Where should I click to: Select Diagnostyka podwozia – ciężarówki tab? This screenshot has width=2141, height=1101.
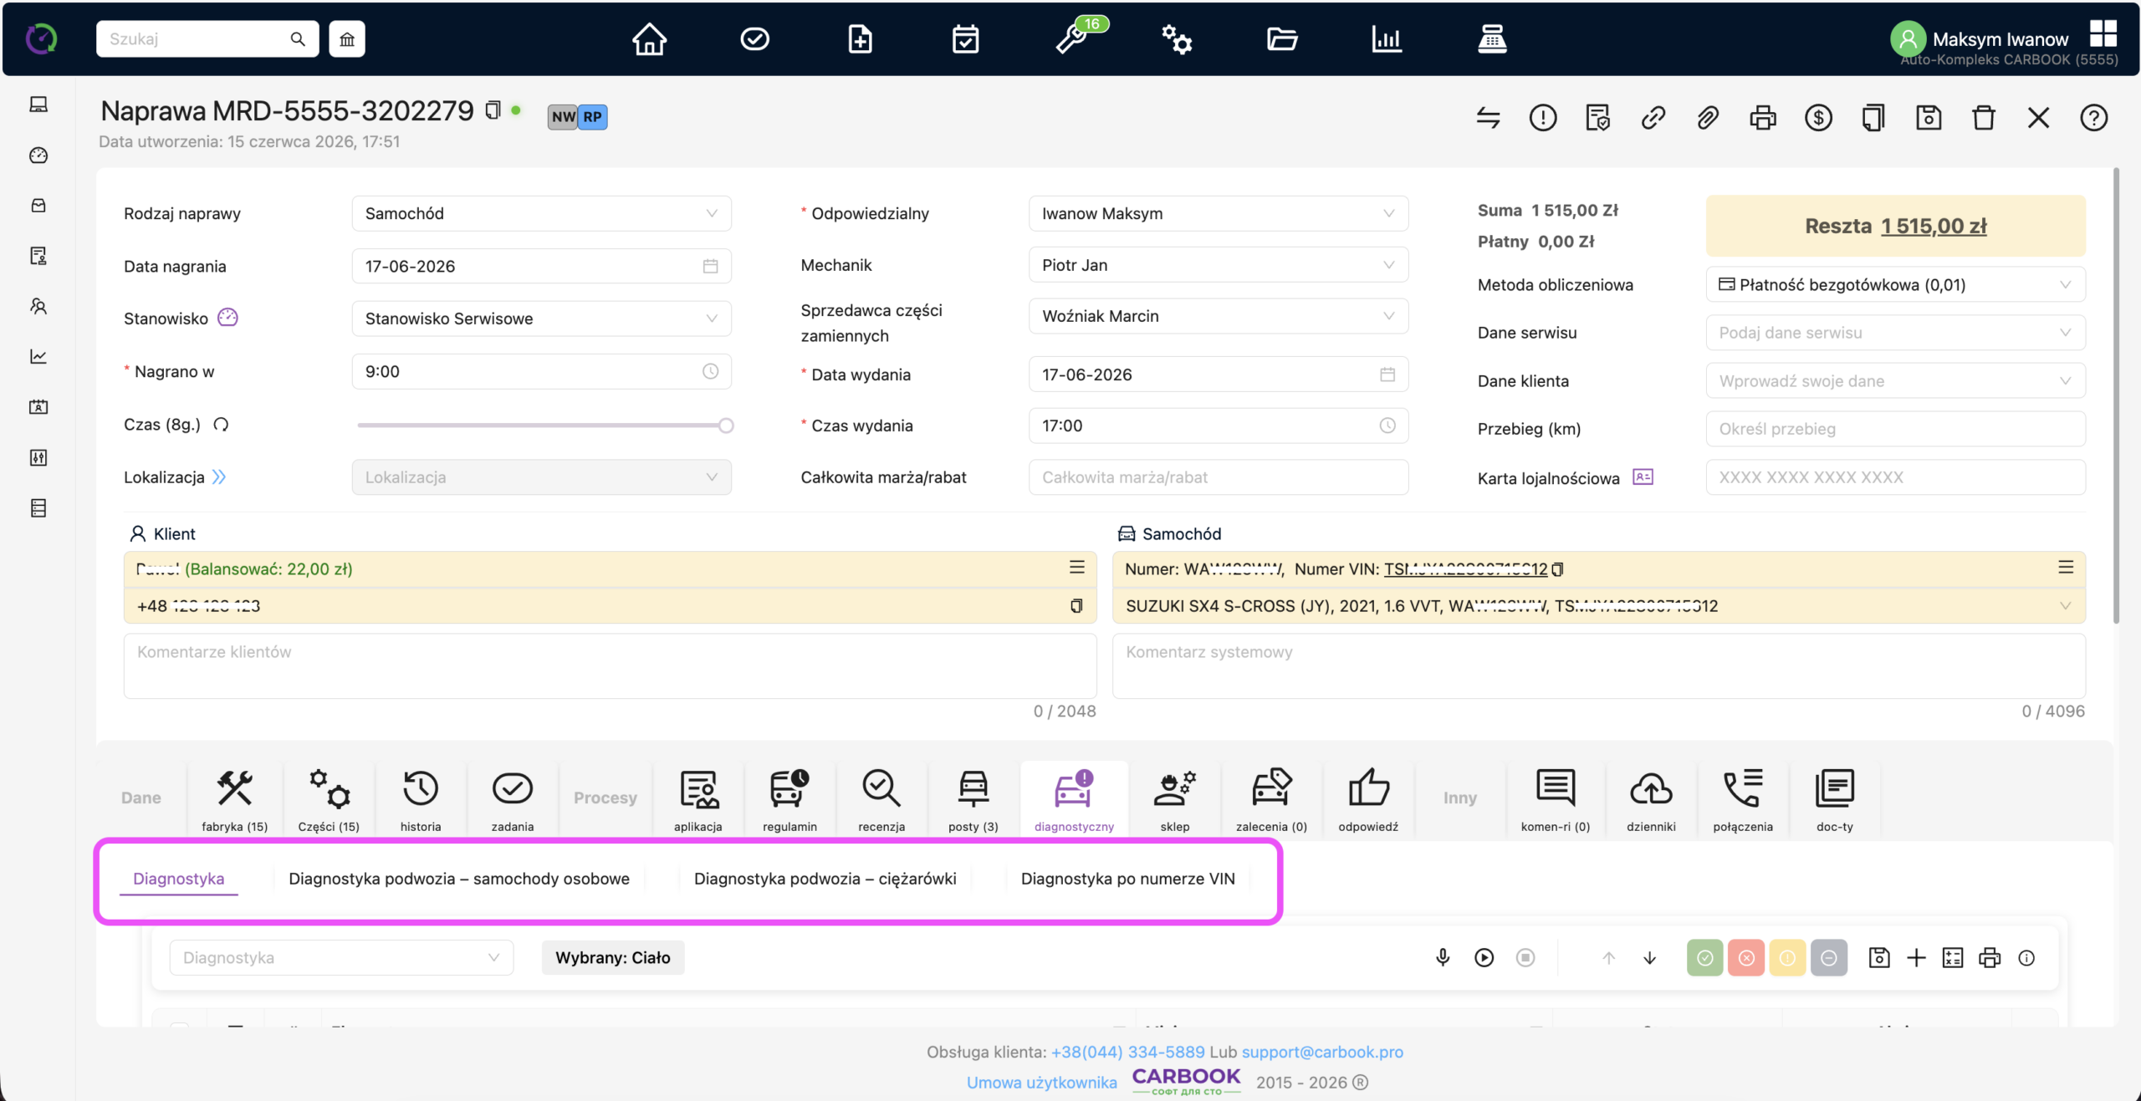point(825,879)
